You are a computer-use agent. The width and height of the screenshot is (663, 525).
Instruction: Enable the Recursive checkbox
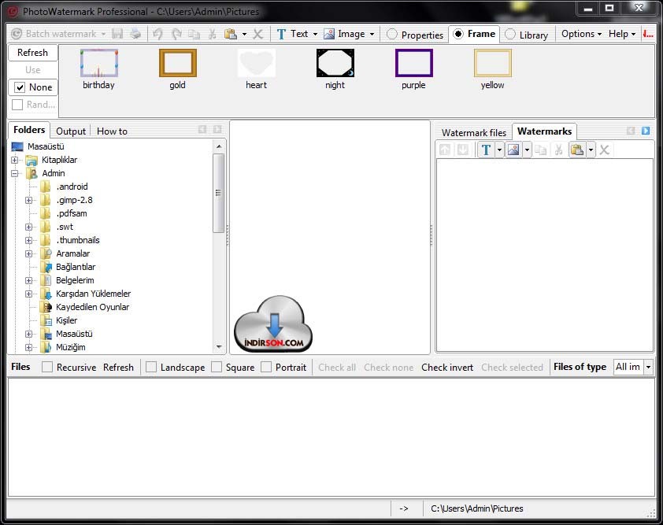(47, 367)
